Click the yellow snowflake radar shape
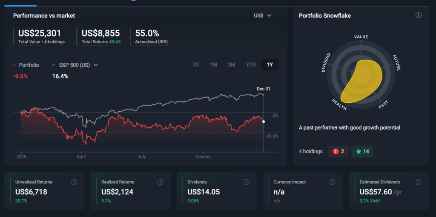The image size is (436, 217). (362, 81)
